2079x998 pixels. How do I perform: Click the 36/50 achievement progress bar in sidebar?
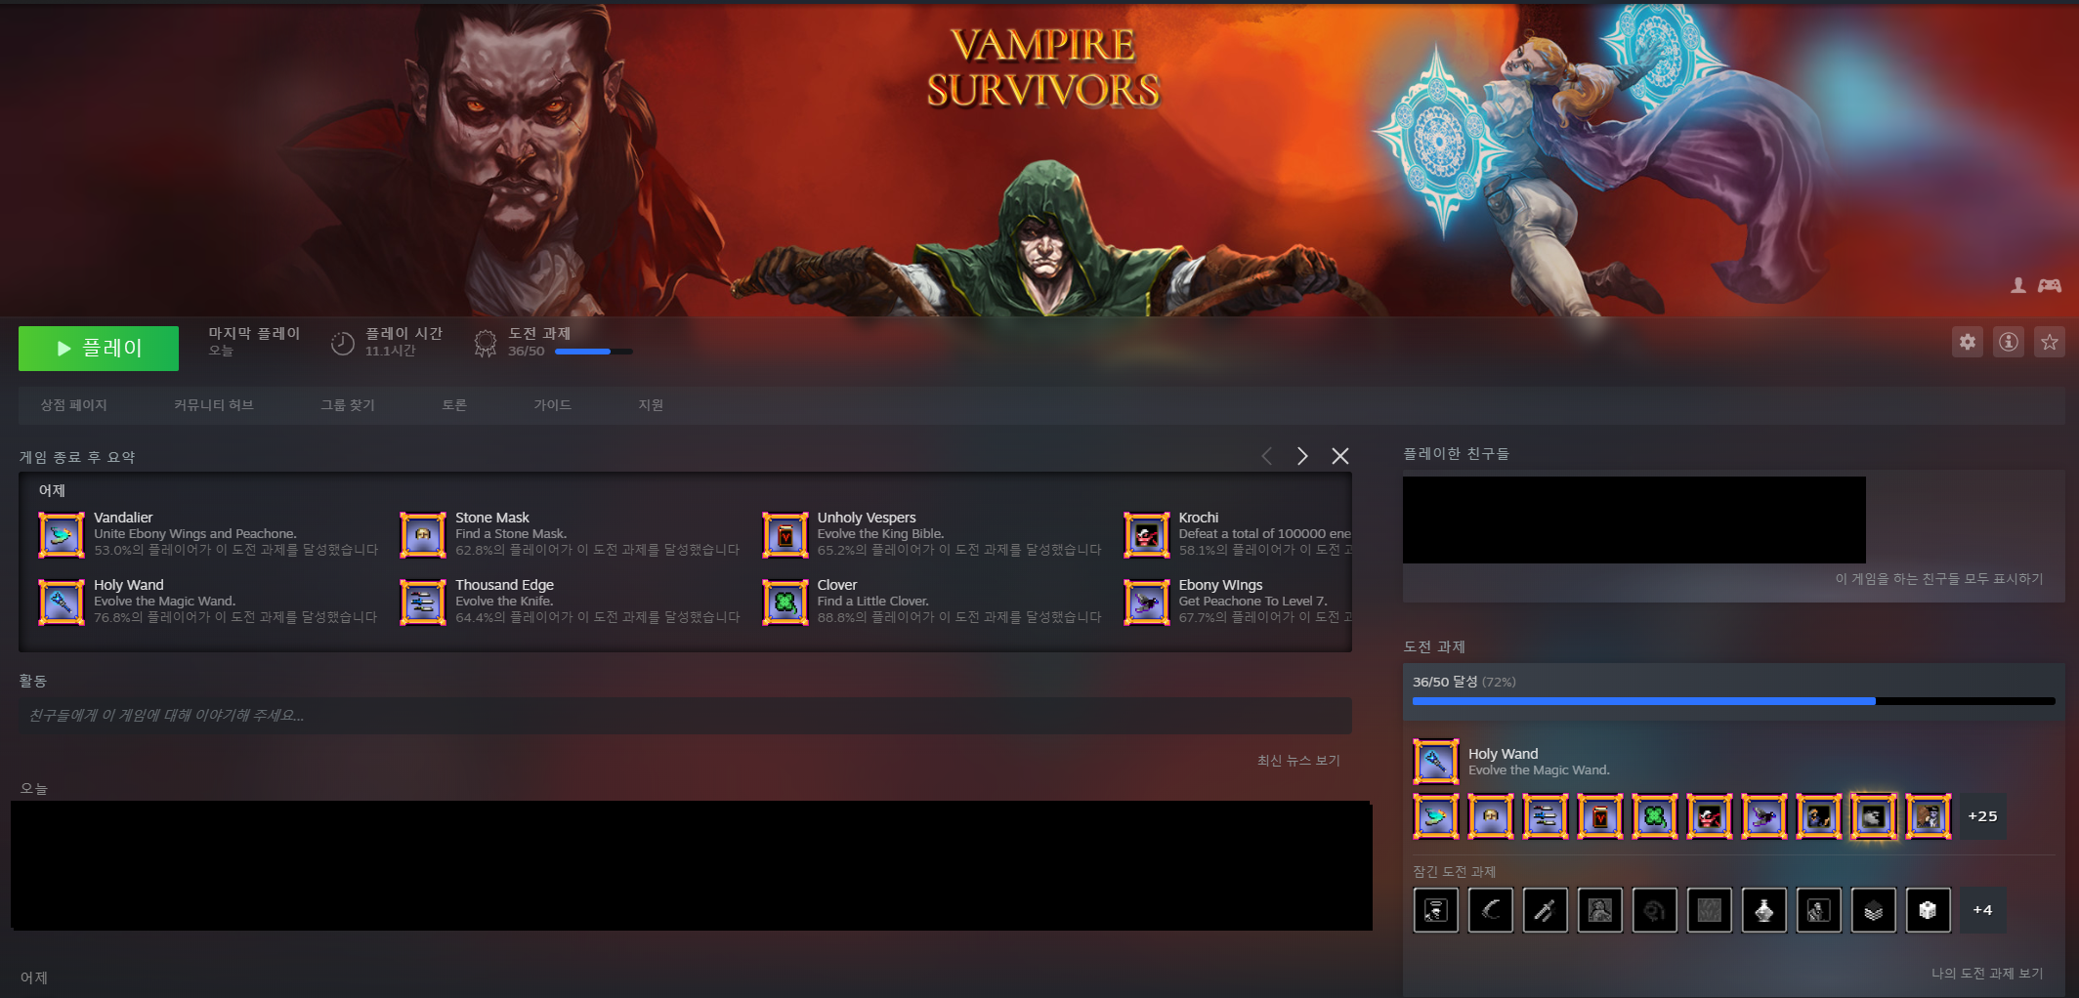pyautogui.click(x=1733, y=701)
